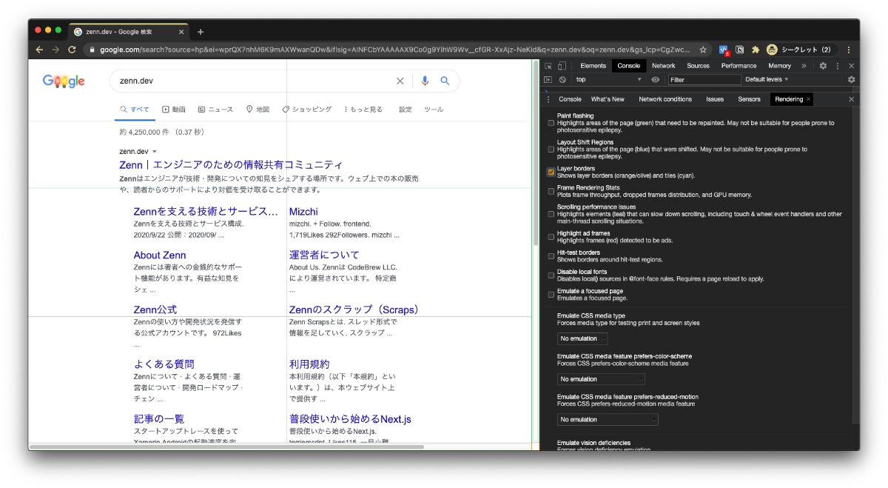Viewport: 888px width, 488px height.
Task: Clear the console with the ban icon
Action: click(x=562, y=79)
